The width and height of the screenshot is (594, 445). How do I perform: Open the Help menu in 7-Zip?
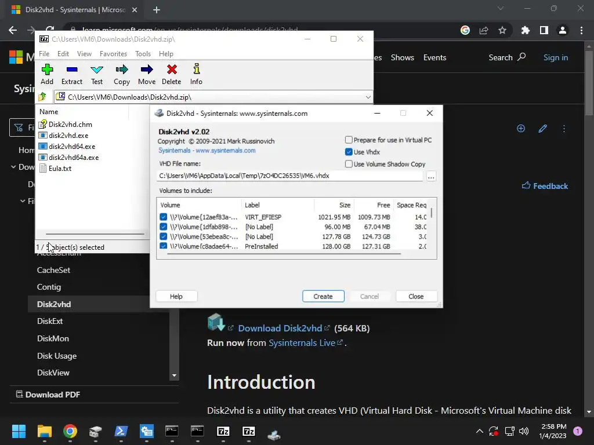point(166,54)
